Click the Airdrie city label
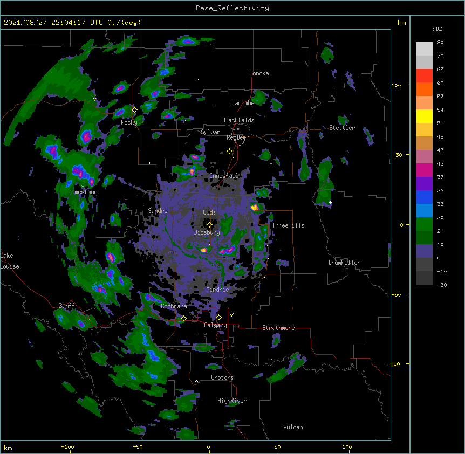This screenshot has width=465, height=454. point(218,290)
